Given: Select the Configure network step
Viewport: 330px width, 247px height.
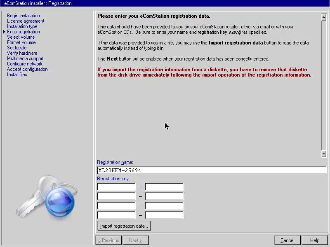Looking at the screenshot, I should (x=25, y=64).
